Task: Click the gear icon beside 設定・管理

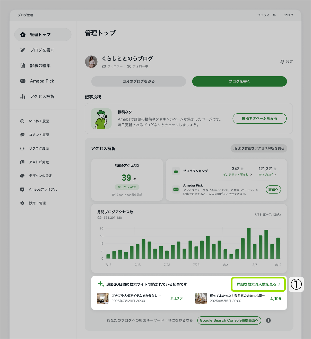Action: point(22,203)
